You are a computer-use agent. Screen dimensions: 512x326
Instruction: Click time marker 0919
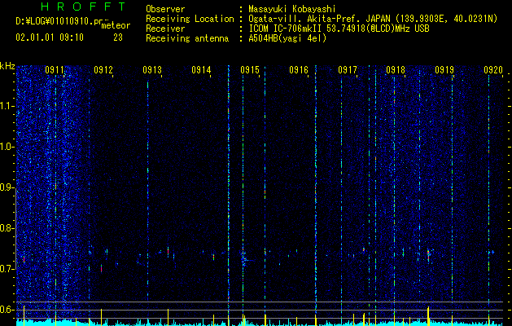444,69
